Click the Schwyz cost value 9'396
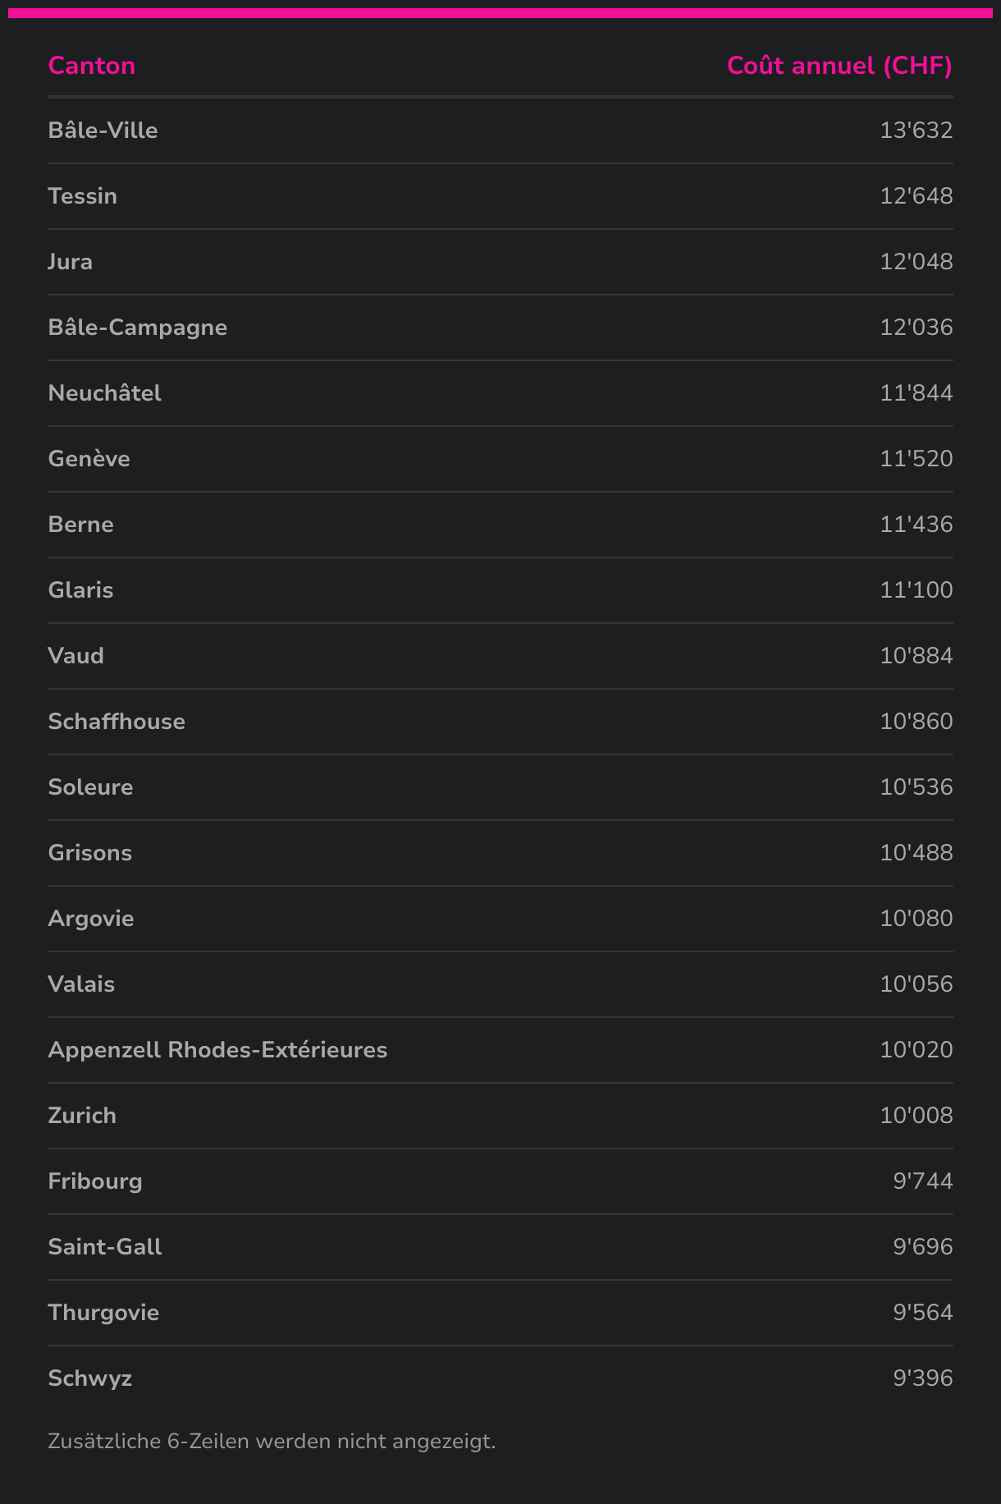 [x=922, y=1378]
